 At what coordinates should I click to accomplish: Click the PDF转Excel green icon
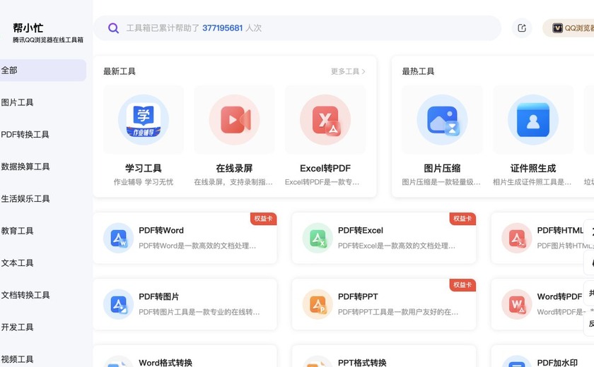coord(318,238)
